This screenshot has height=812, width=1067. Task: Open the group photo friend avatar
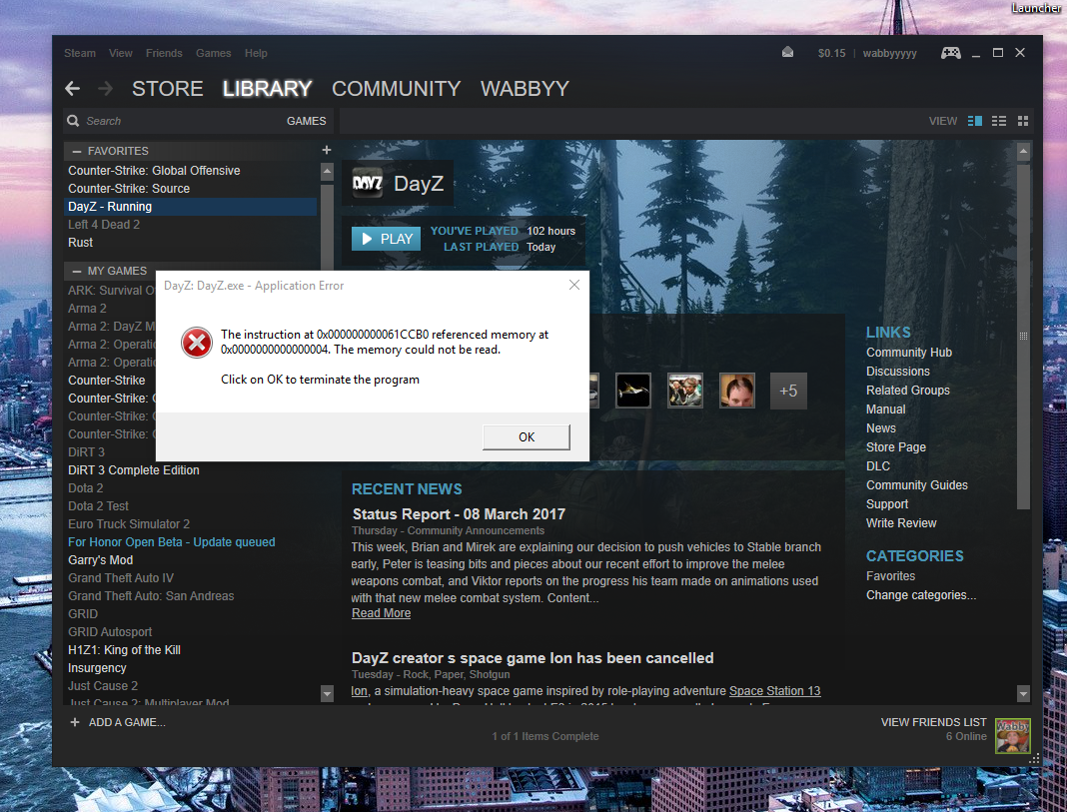pos(684,391)
